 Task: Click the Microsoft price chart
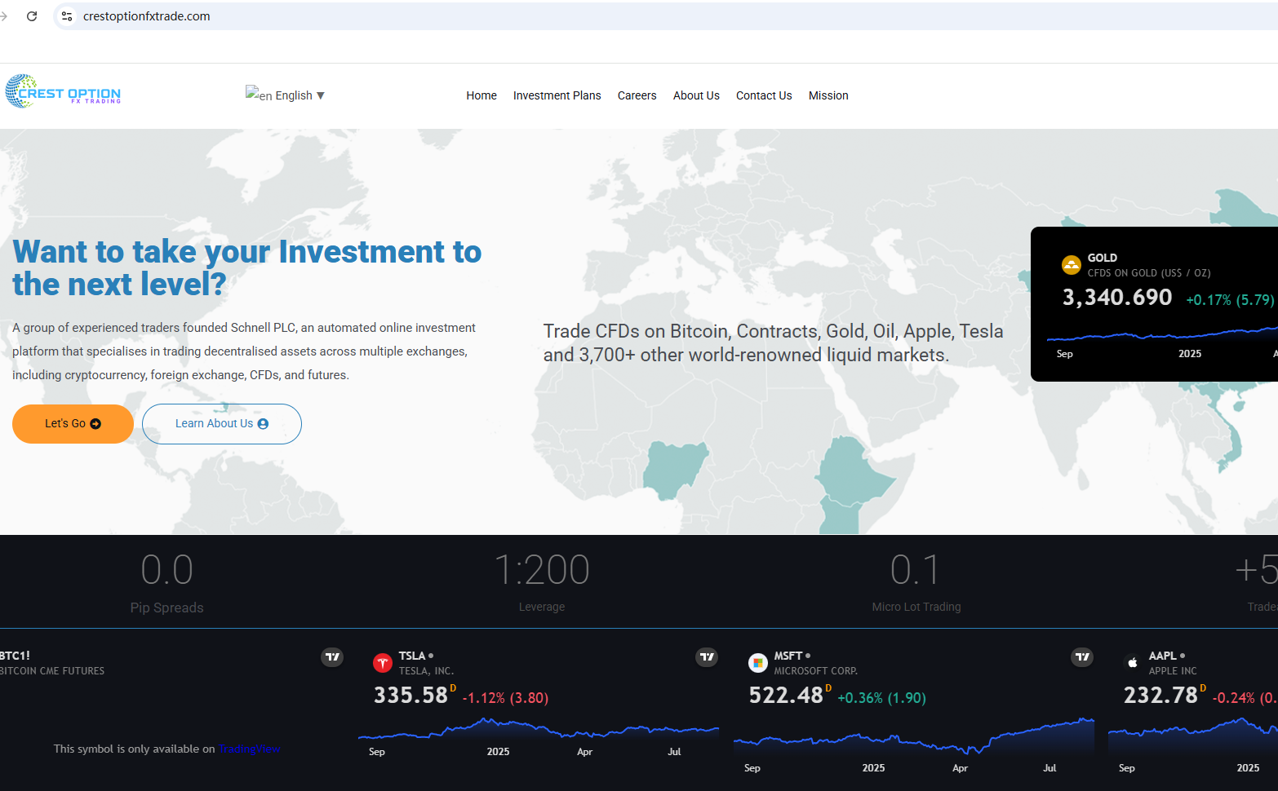click(x=914, y=736)
